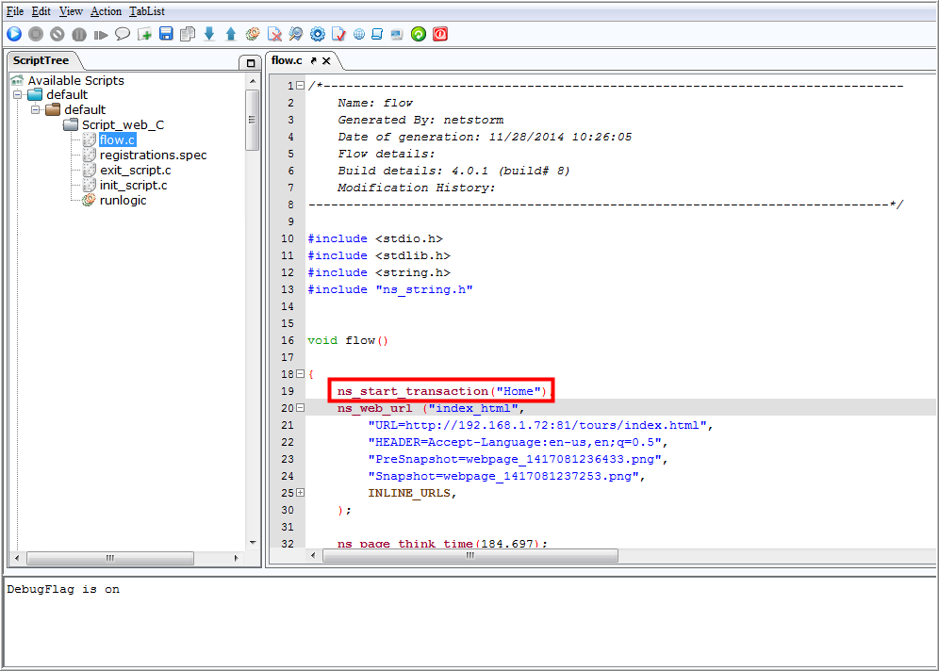Select the ScriptTree tab
Viewport: 939px width, 671px height.
(x=41, y=60)
